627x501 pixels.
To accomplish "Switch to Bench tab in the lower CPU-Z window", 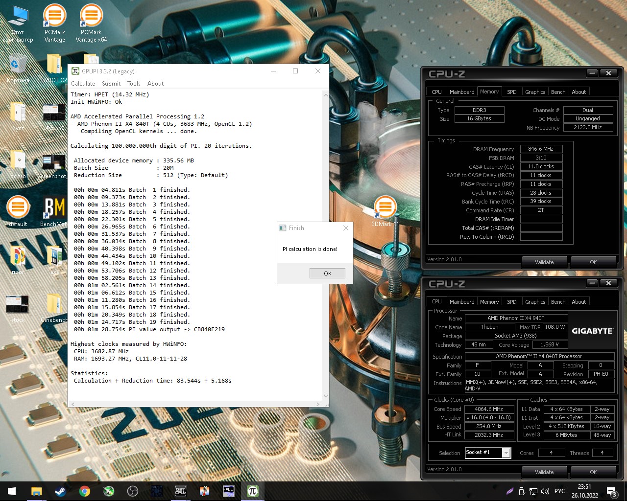I will click(558, 302).
